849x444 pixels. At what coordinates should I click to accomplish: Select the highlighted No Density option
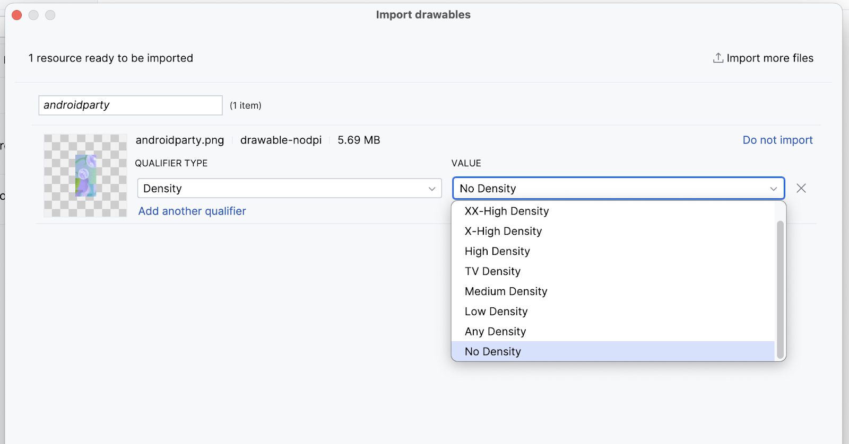492,352
